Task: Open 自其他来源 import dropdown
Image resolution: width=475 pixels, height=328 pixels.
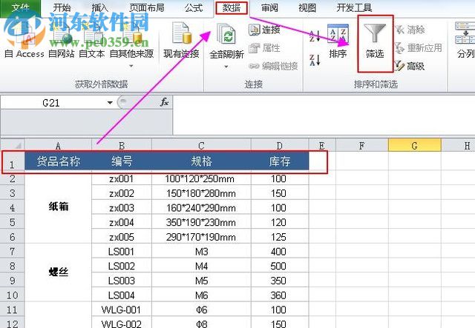Action: pyautogui.click(x=131, y=45)
